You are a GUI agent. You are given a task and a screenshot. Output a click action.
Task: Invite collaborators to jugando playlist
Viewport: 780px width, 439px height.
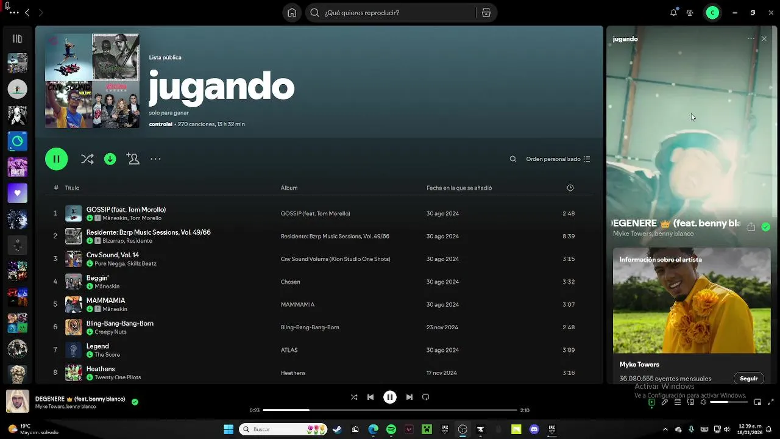pyautogui.click(x=133, y=159)
